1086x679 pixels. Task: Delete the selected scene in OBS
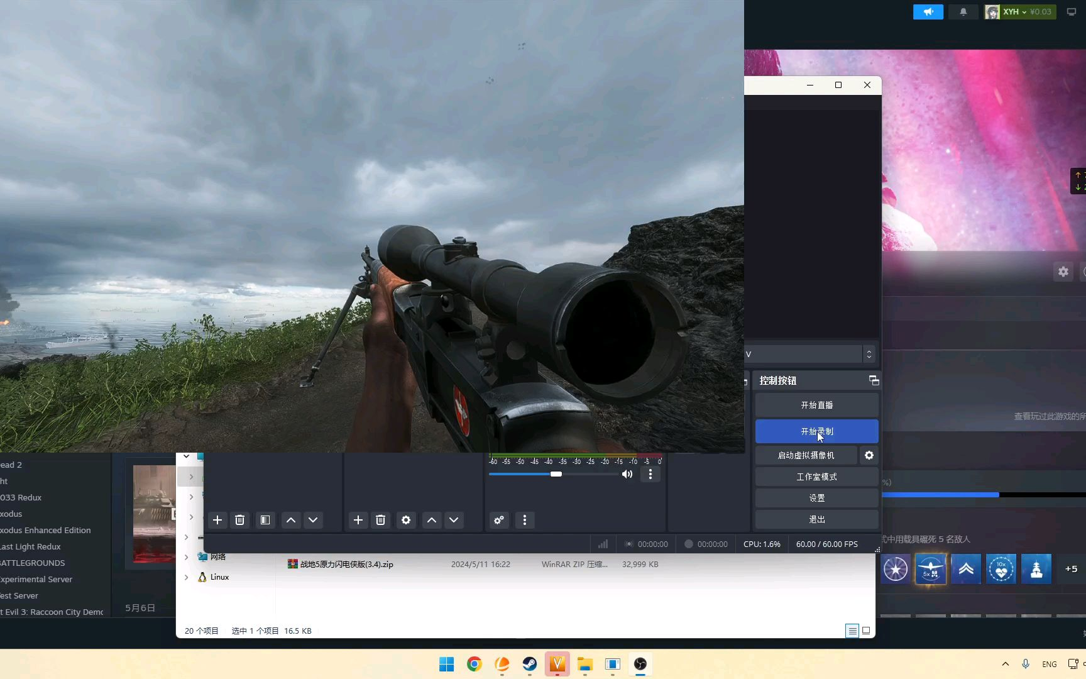(x=239, y=520)
